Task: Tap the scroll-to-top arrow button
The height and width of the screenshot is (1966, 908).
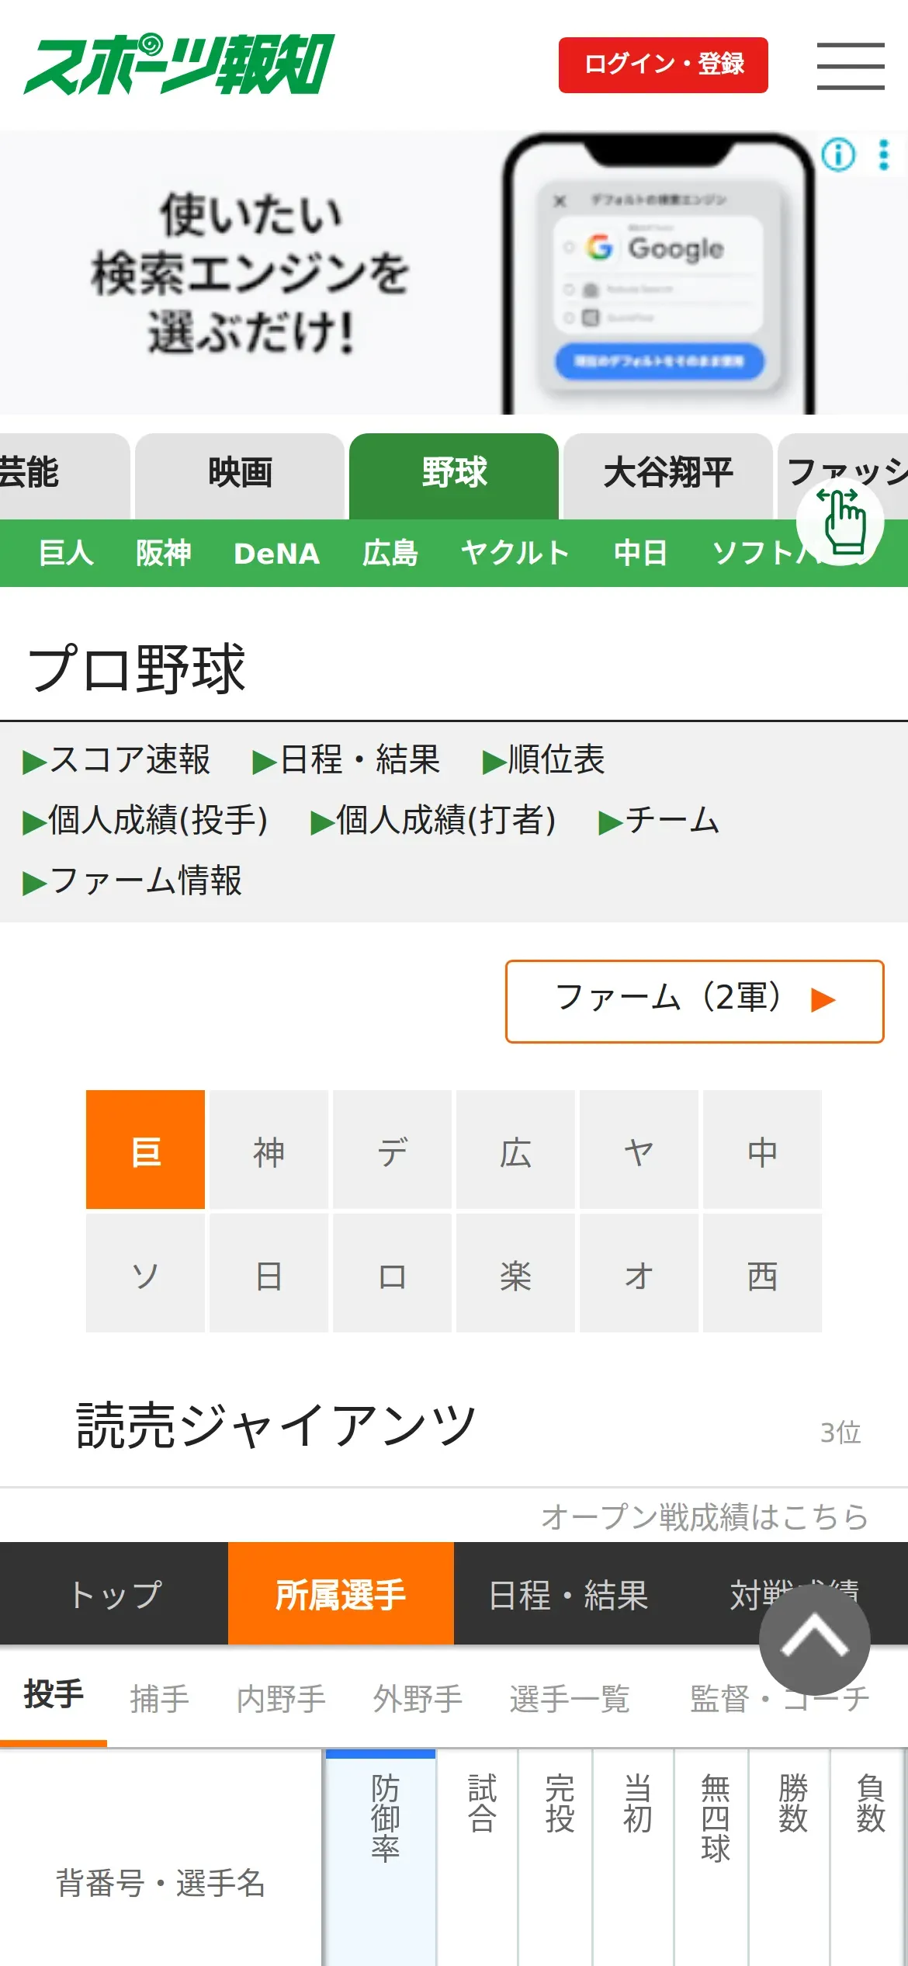Action: click(814, 1639)
